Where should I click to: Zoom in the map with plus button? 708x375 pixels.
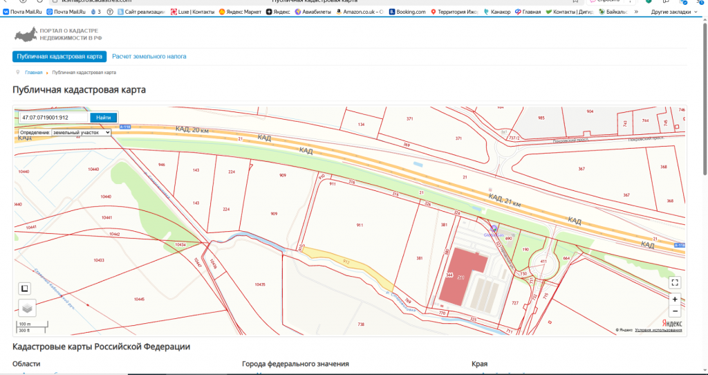click(675, 299)
